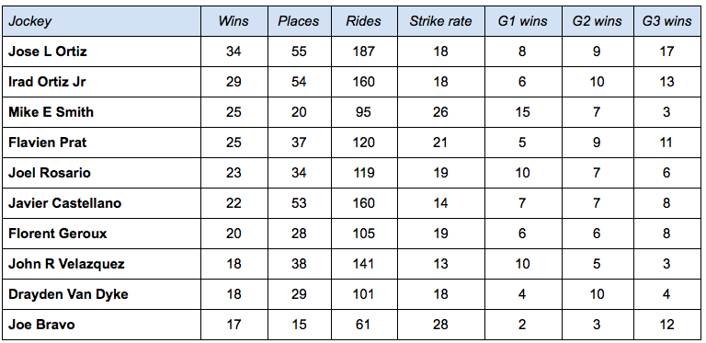Select Joe Bravo's strike rate 28 cell
Image resolution: width=706 pixels, height=343 pixels.
tap(441, 325)
